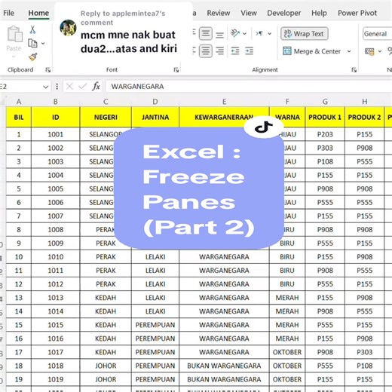Switch to the Review tab

219,13
